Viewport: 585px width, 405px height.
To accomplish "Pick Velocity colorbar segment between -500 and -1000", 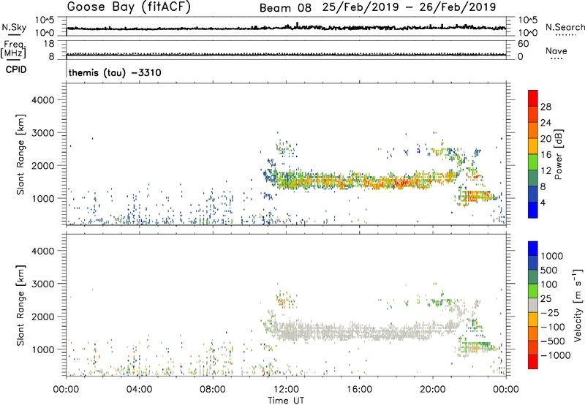I will [533, 347].
